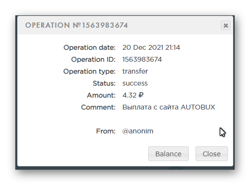Click the success status value

(135, 83)
